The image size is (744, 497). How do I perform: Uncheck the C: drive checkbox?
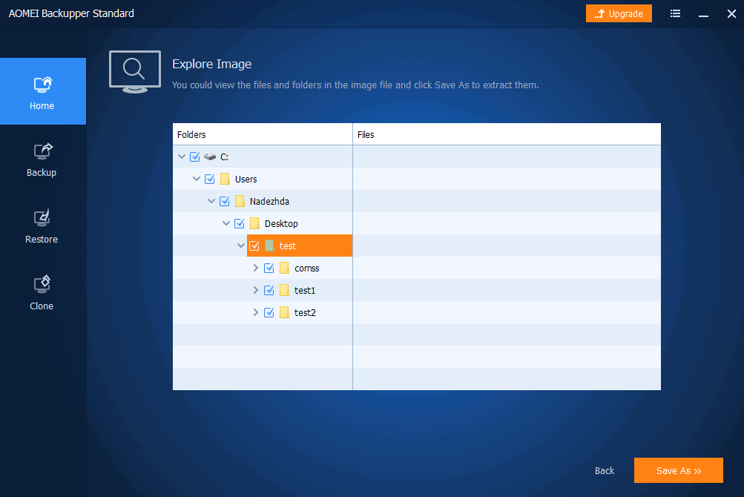click(194, 157)
